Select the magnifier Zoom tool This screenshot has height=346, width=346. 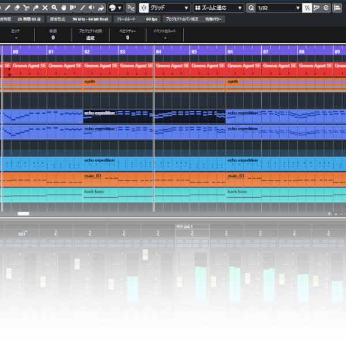(x=54, y=8)
